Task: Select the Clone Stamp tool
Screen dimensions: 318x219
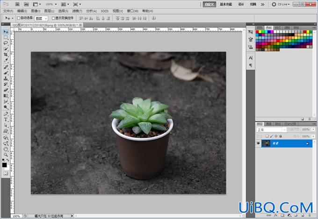Action: [x=6, y=78]
